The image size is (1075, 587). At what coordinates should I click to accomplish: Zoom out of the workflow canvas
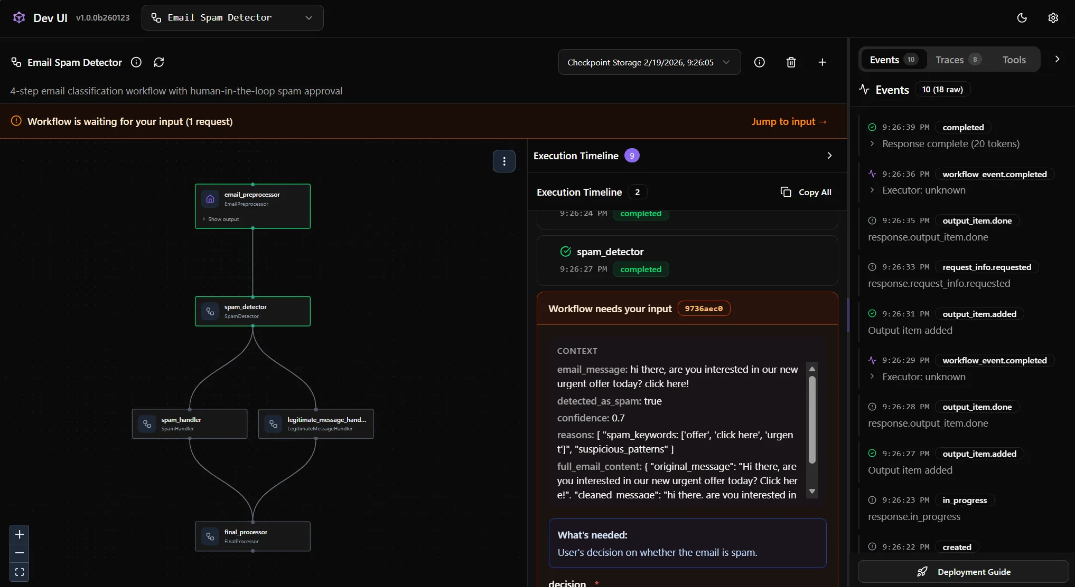20,553
